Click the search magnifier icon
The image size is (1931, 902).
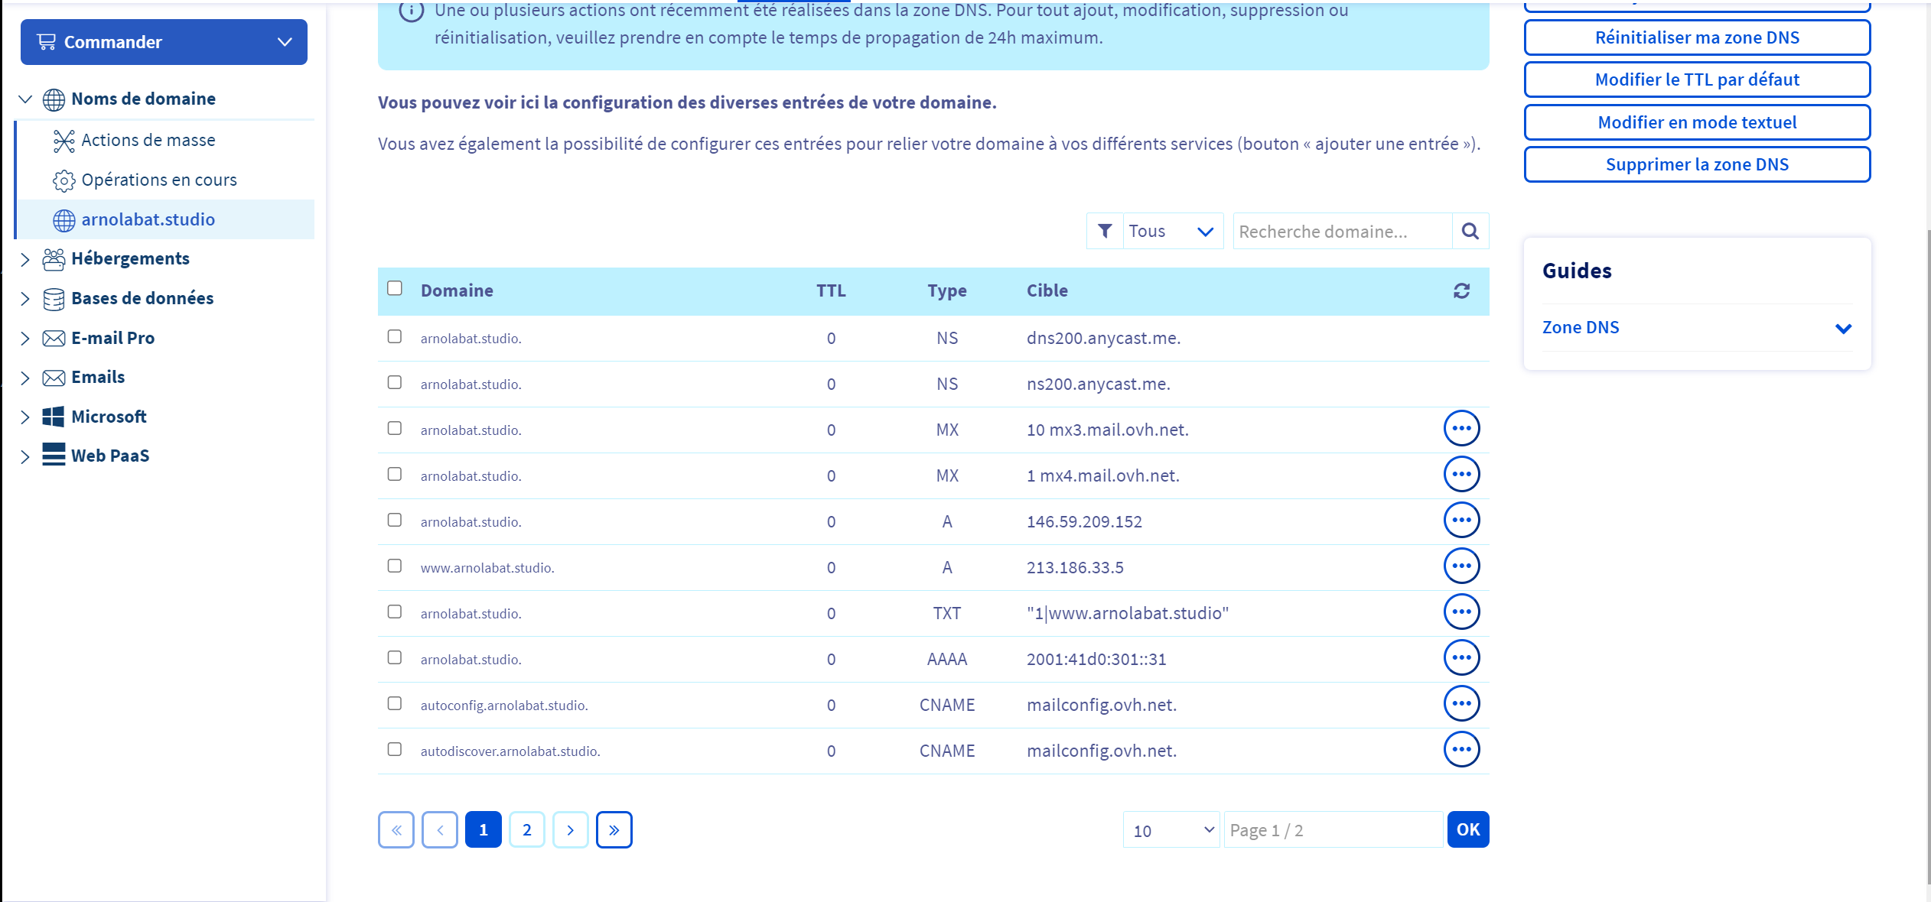[1470, 231]
